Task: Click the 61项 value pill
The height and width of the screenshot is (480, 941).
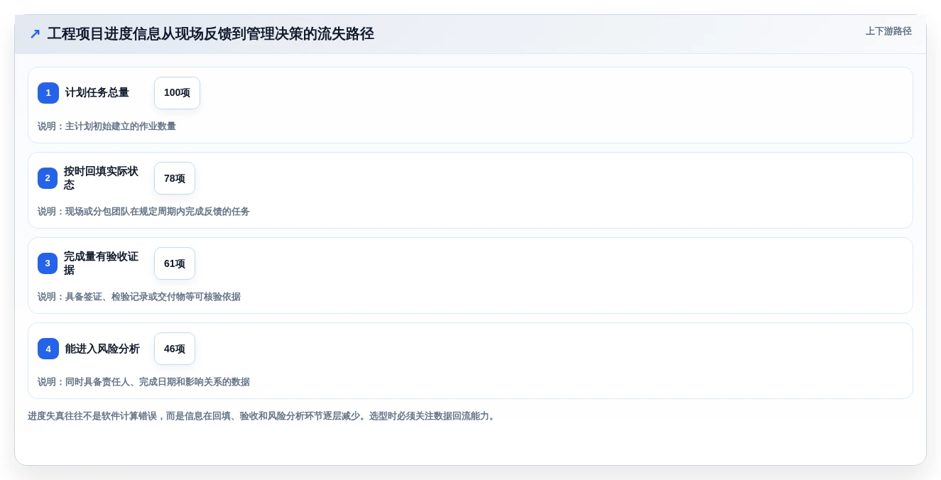Action: pyautogui.click(x=175, y=263)
